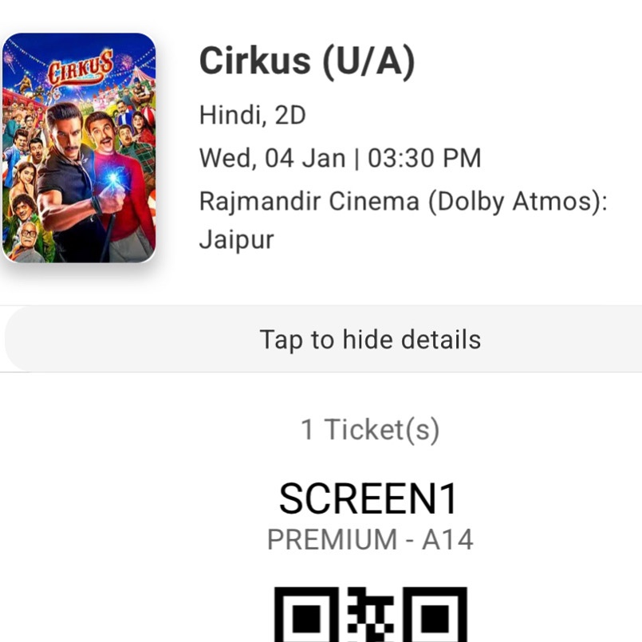Tap the Cirkus movie poster thumbnail
The height and width of the screenshot is (642, 642).
[79, 148]
